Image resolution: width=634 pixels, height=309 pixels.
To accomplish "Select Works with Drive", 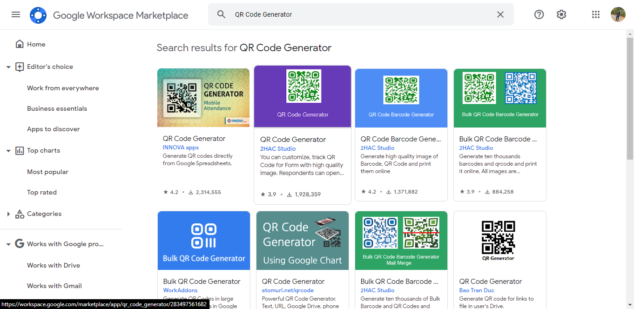I will 54,265.
